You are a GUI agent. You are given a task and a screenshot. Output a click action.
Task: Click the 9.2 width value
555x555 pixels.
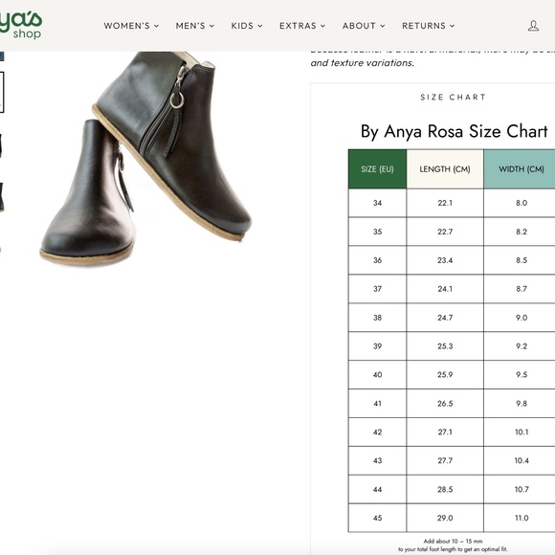click(x=522, y=346)
